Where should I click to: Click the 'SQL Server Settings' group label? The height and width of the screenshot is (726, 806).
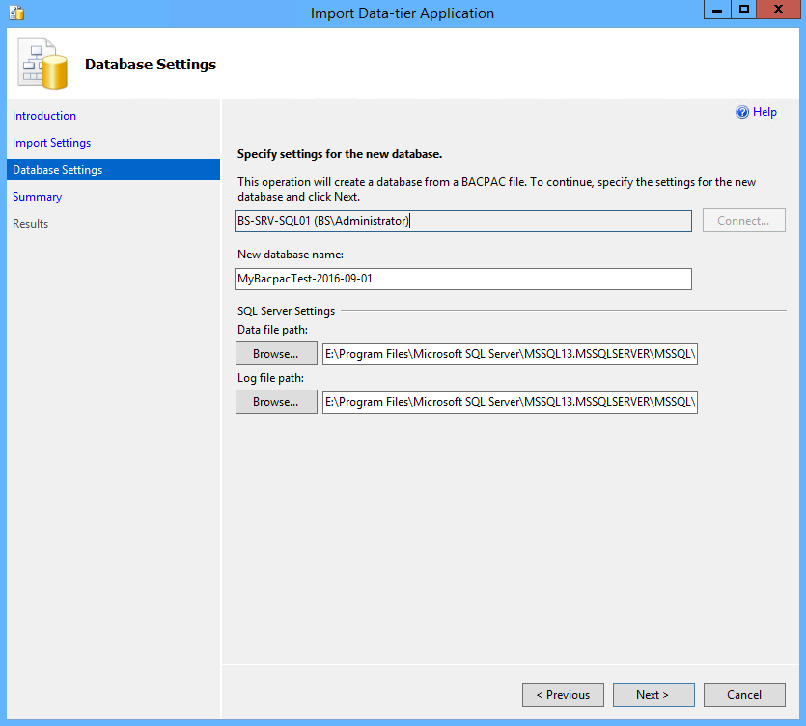coord(286,311)
